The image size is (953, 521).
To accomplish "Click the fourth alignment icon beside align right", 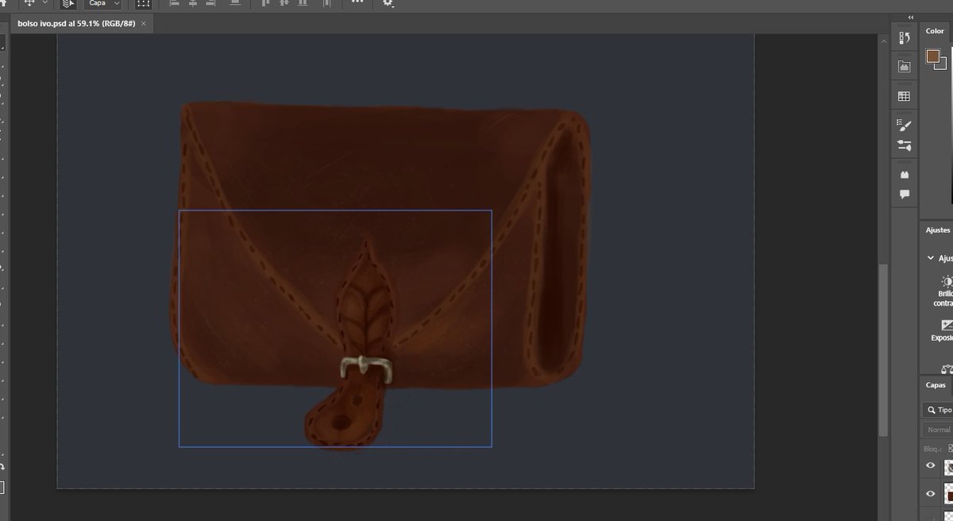I will point(234,3).
